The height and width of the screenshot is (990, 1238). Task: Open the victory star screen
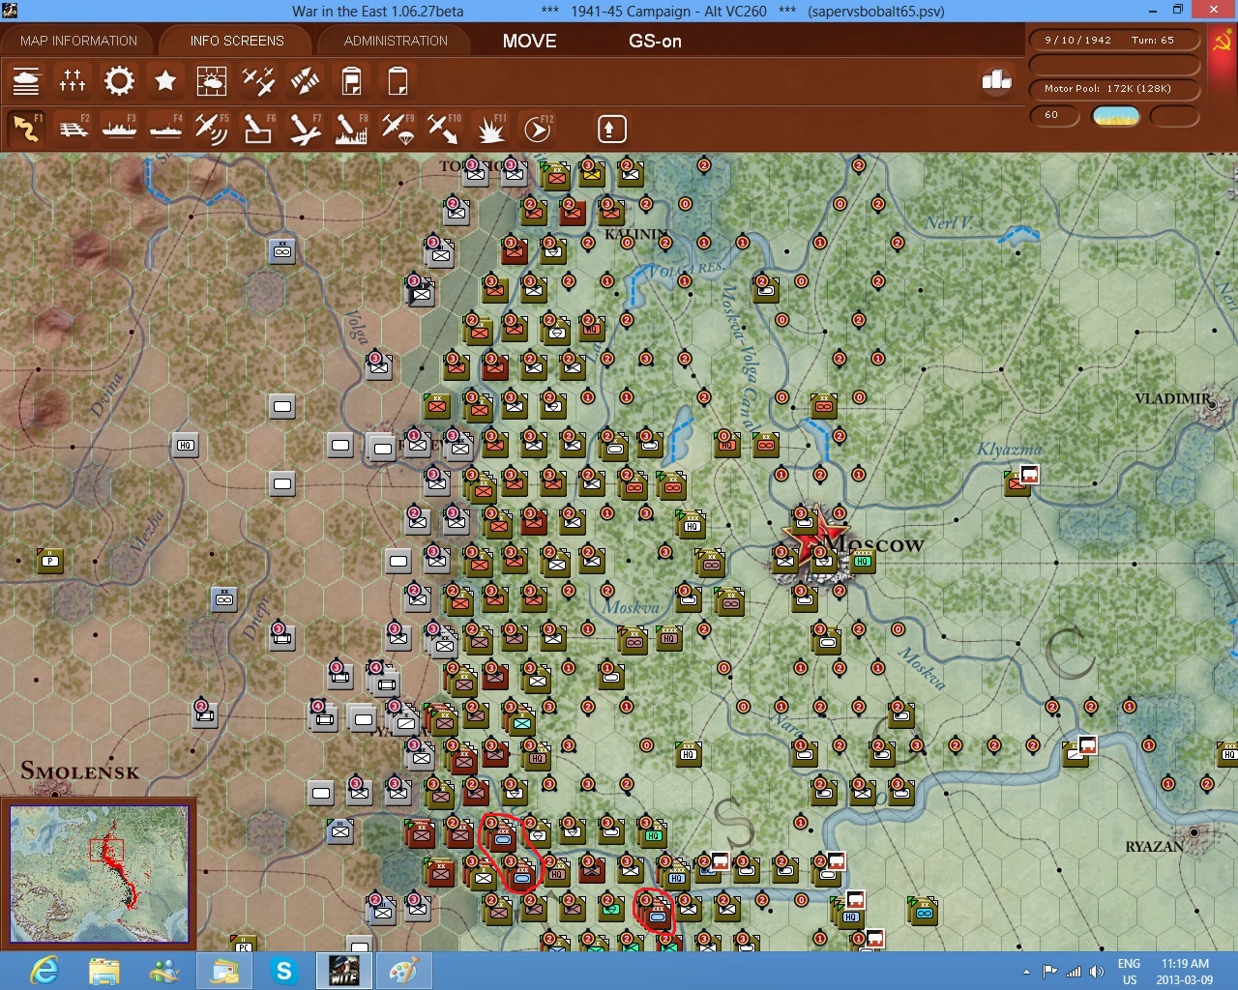tap(165, 81)
